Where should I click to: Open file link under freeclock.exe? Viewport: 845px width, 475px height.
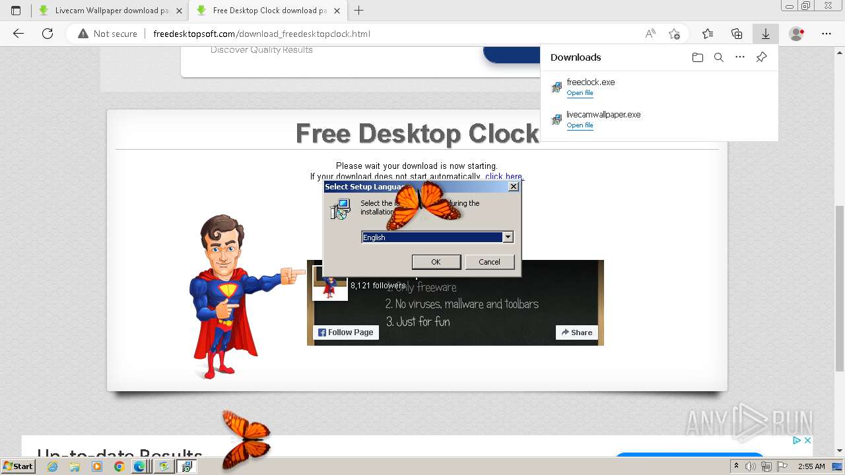[x=580, y=93]
